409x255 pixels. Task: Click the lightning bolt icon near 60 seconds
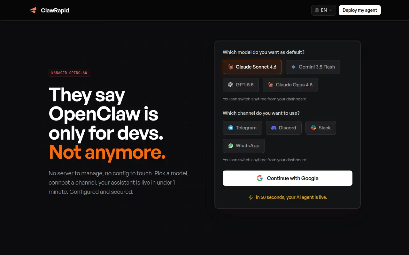(251, 197)
